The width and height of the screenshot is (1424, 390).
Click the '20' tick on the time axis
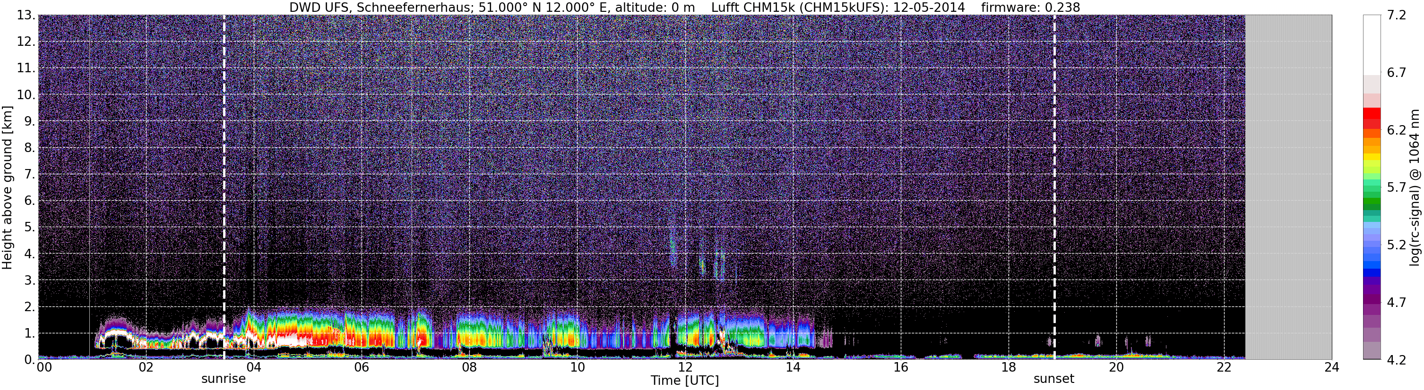pos(1116,367)
